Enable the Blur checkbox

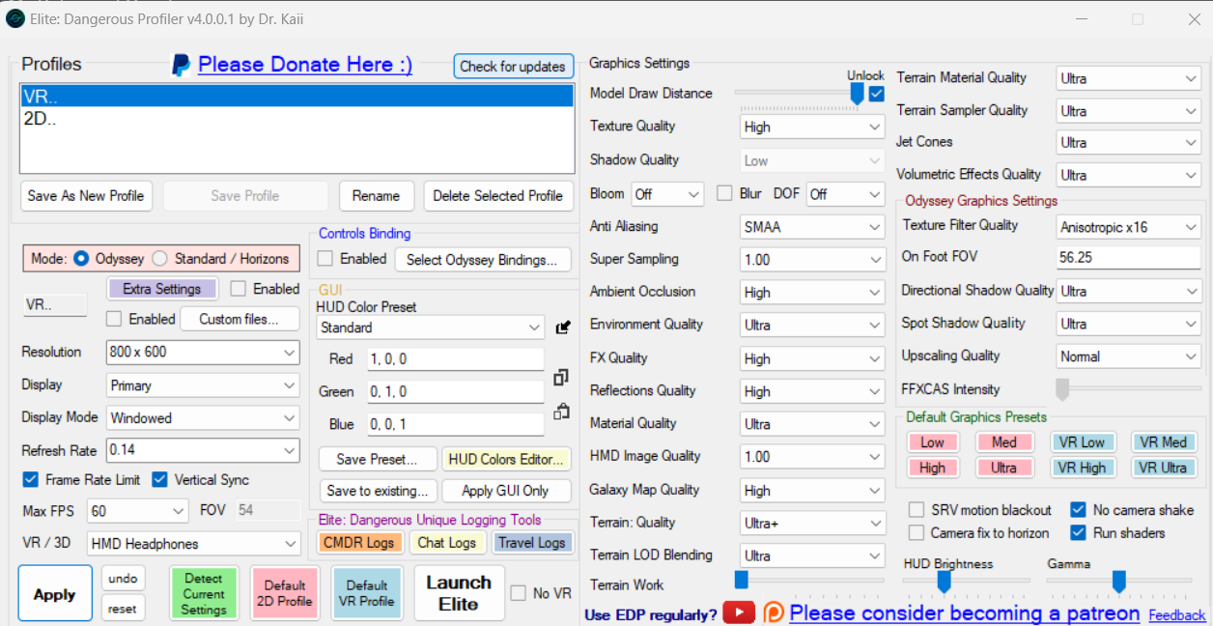click(724, 193)
